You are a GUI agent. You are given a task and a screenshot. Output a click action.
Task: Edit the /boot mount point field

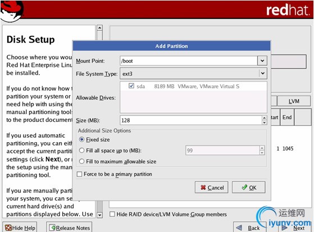click(189, 61)
